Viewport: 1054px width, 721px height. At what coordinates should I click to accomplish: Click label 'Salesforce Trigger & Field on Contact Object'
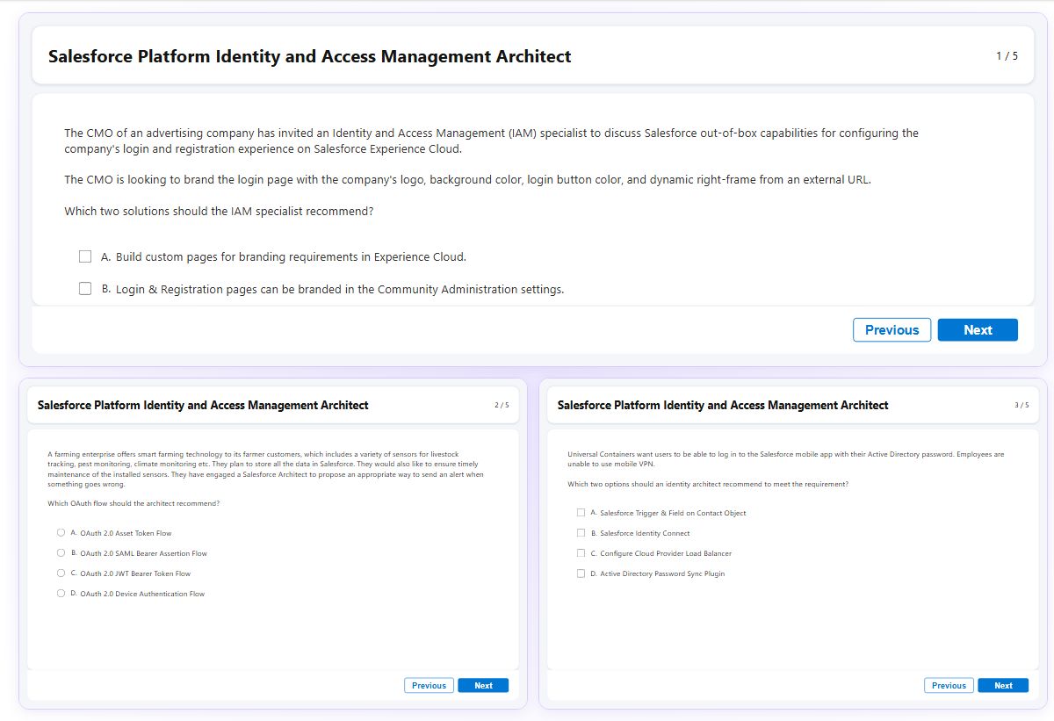pyautogui.click(x=673, y=513)
